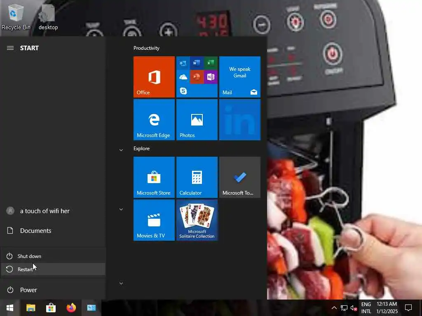Image resolution: width=422 pixels, height=316 pixels.
Task: Open the Microsoft Store tile
Action: [x=154, y=177]
